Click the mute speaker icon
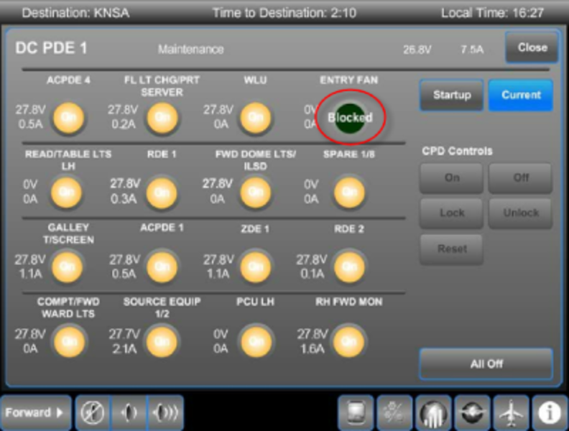 [x=93, y=413]
